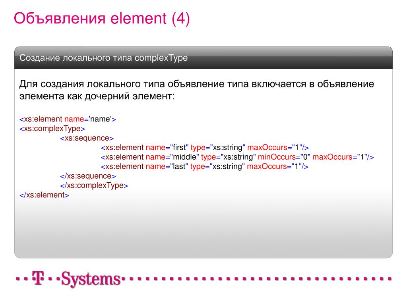This screenshot has width=407, height=305.
Task: Click the closing </xs:complexType> tag
Action: (94, 185)
